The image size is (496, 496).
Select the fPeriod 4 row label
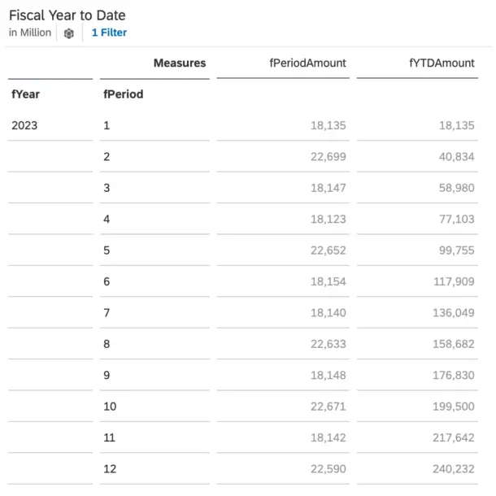pos(107,220)
